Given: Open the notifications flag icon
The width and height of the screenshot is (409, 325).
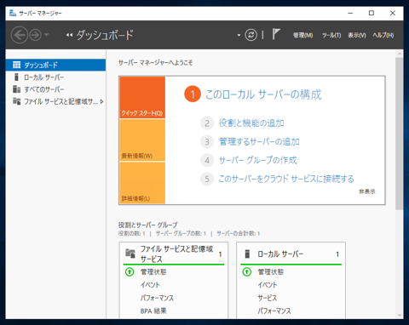Looking at the screenshot, I should tap(276, 34).
